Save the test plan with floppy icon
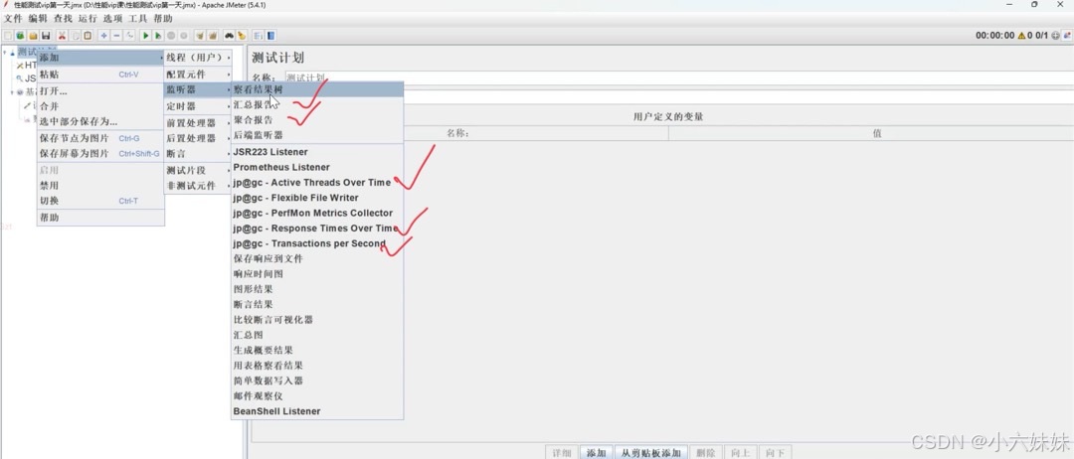The width and height of the screenshot is (1074, 459). [x=45, y=35]
